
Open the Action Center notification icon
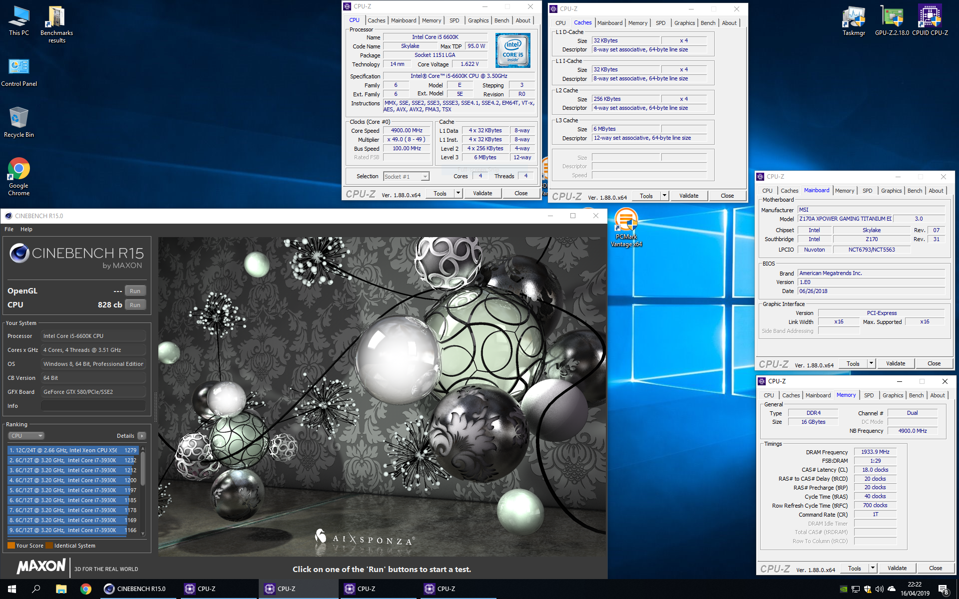[x=943, y=589]
